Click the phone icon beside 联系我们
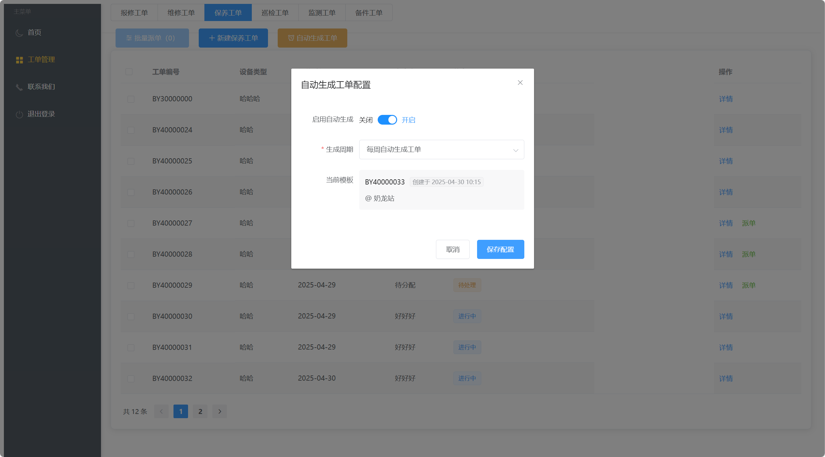825x457 pixels. point(19,87)
